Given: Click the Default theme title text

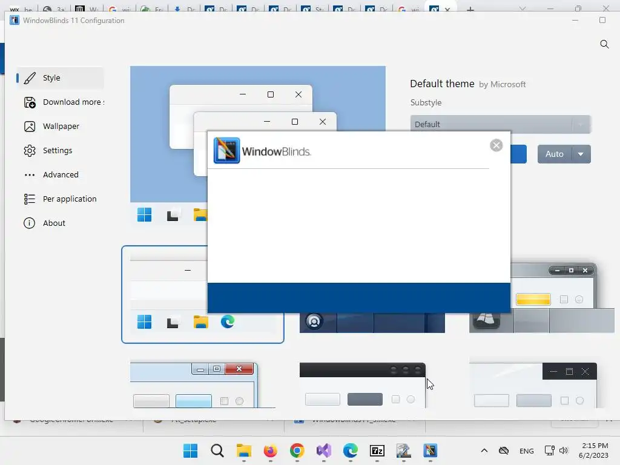Looking at the screenshot, I should [442, 84].
